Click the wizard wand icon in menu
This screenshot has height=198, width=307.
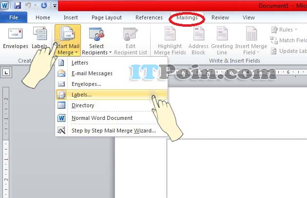[x=61, y=131]
